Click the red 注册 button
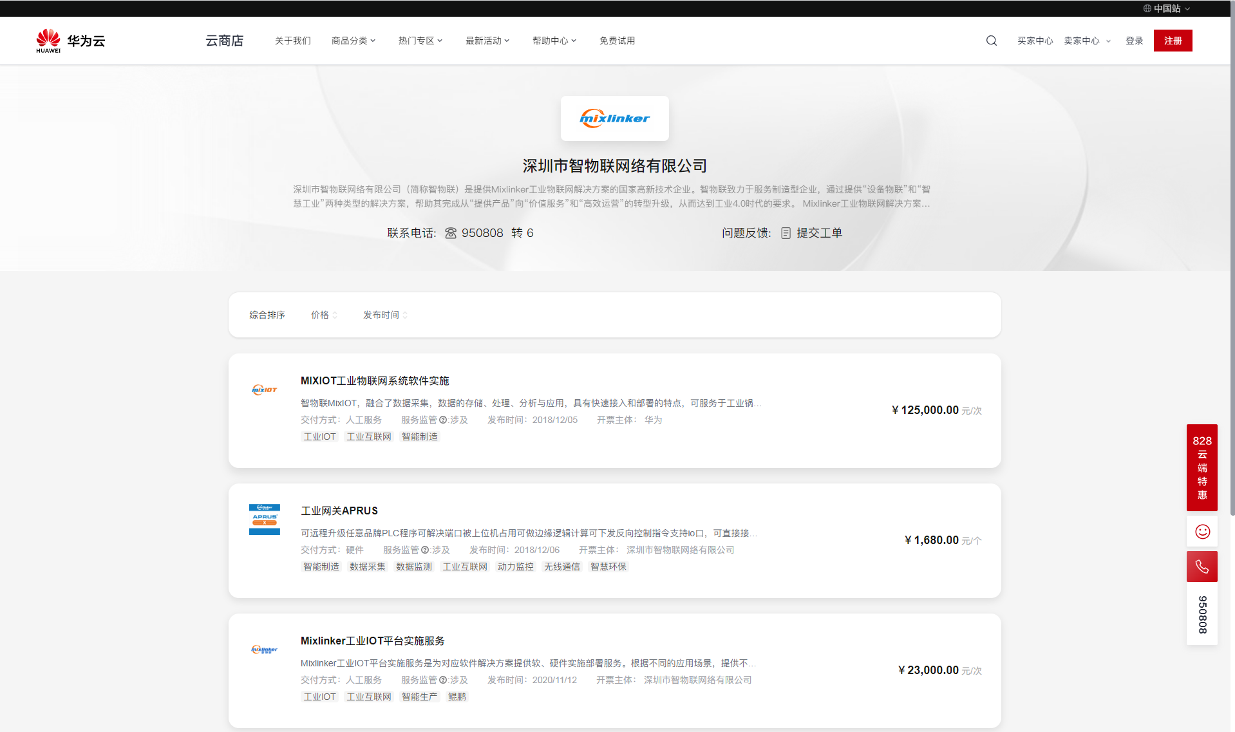Image resolution: width=1235 pixels, height=732 pixels. tap(1173, 41)
